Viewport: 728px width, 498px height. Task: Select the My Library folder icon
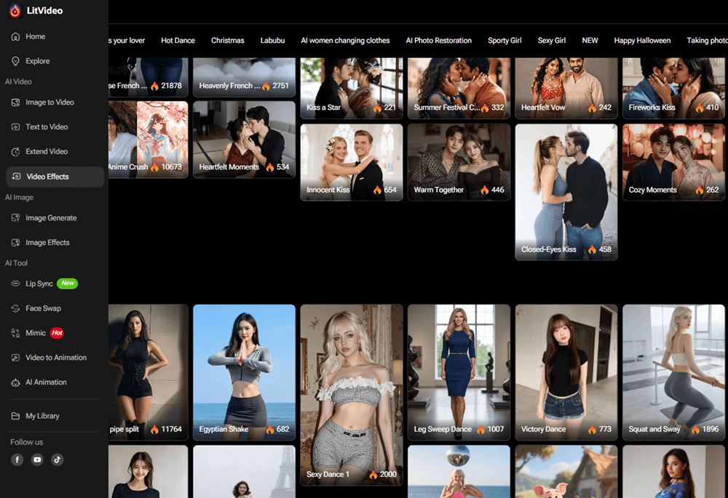pos(16,416)
